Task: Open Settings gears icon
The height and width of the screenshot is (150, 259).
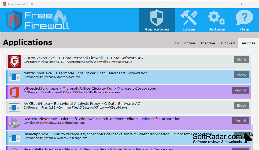Action: click(216, 20)
